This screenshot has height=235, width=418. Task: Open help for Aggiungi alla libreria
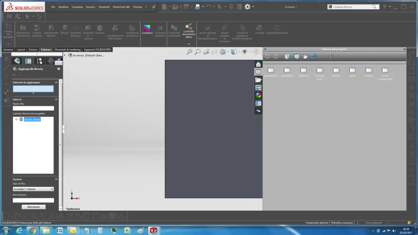[x=59, y=69]
